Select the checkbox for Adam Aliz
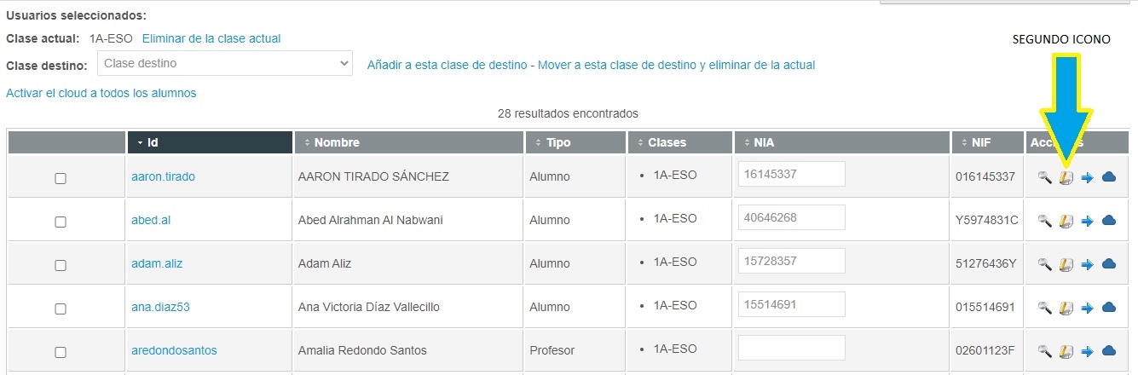The height and width of the screenshot is (375, 1138). [x=61, y=265]
